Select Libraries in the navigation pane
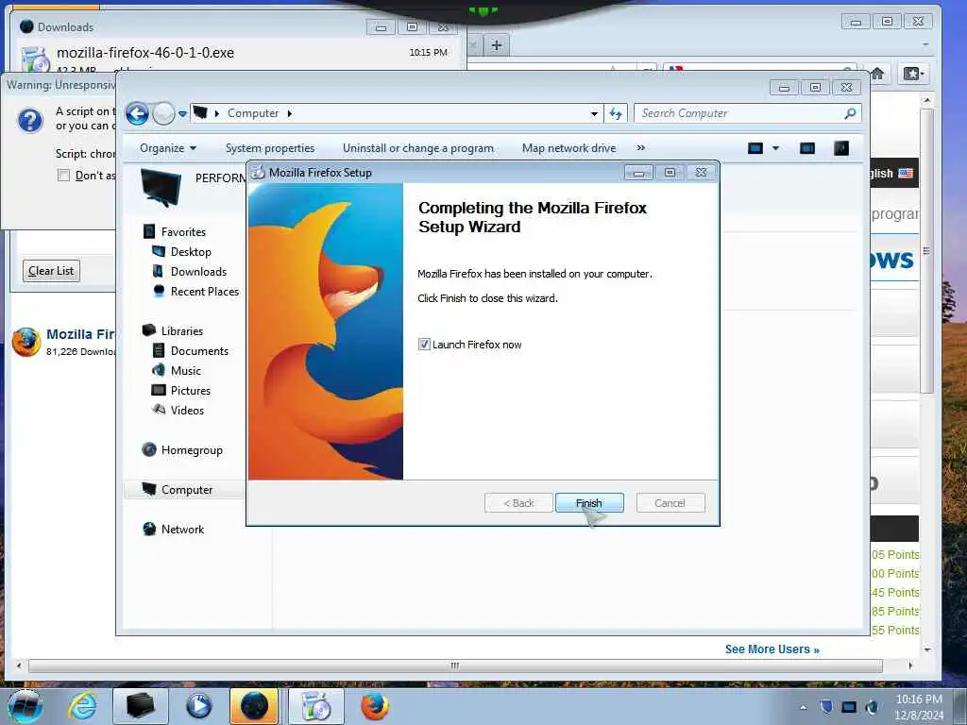Image resolution: width=967 pixels, height=725 pixels. (x=182, y=331)
